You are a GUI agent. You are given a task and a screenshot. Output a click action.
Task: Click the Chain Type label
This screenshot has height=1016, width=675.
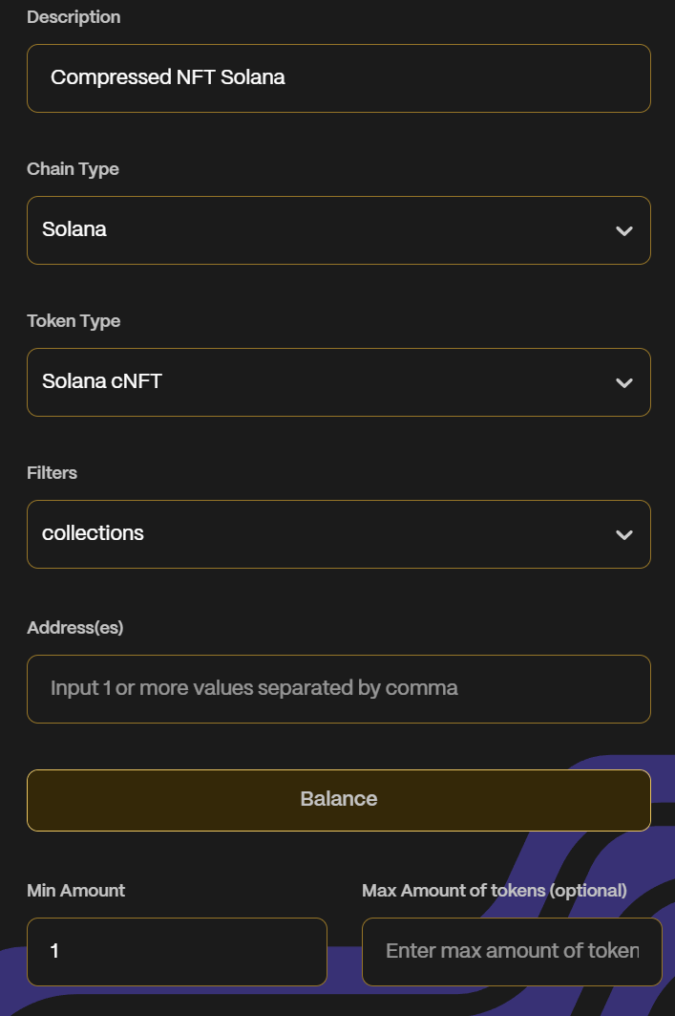73,169
